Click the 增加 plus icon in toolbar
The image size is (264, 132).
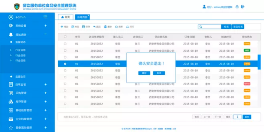coord(62,27)
